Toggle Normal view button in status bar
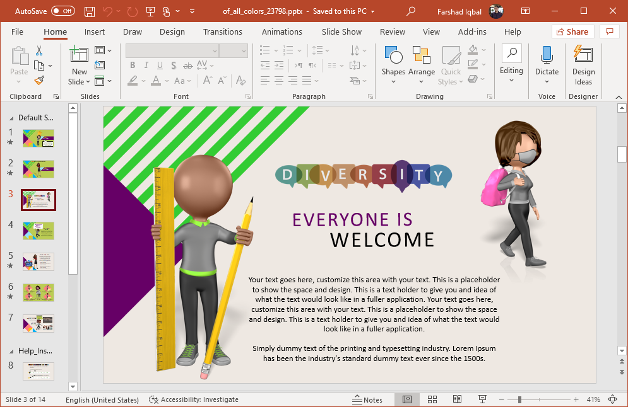Screen dimensions: 628x407 point(407,399)
